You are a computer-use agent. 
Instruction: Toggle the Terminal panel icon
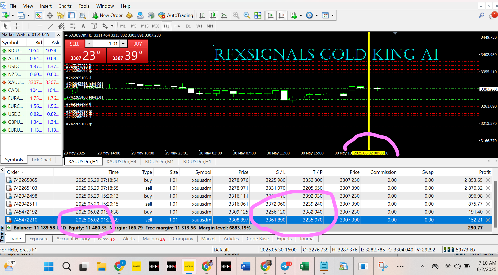tap(71, 15)
